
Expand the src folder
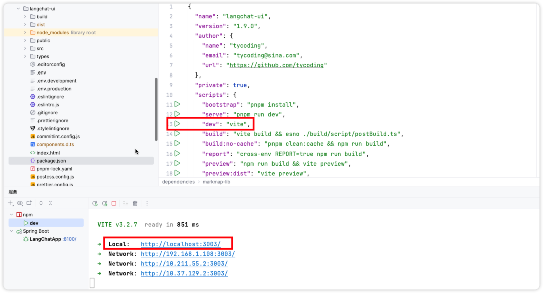tap(25, 48)
